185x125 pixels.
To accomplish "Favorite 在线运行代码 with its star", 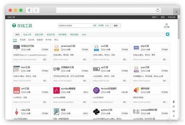I will (22, 50).
